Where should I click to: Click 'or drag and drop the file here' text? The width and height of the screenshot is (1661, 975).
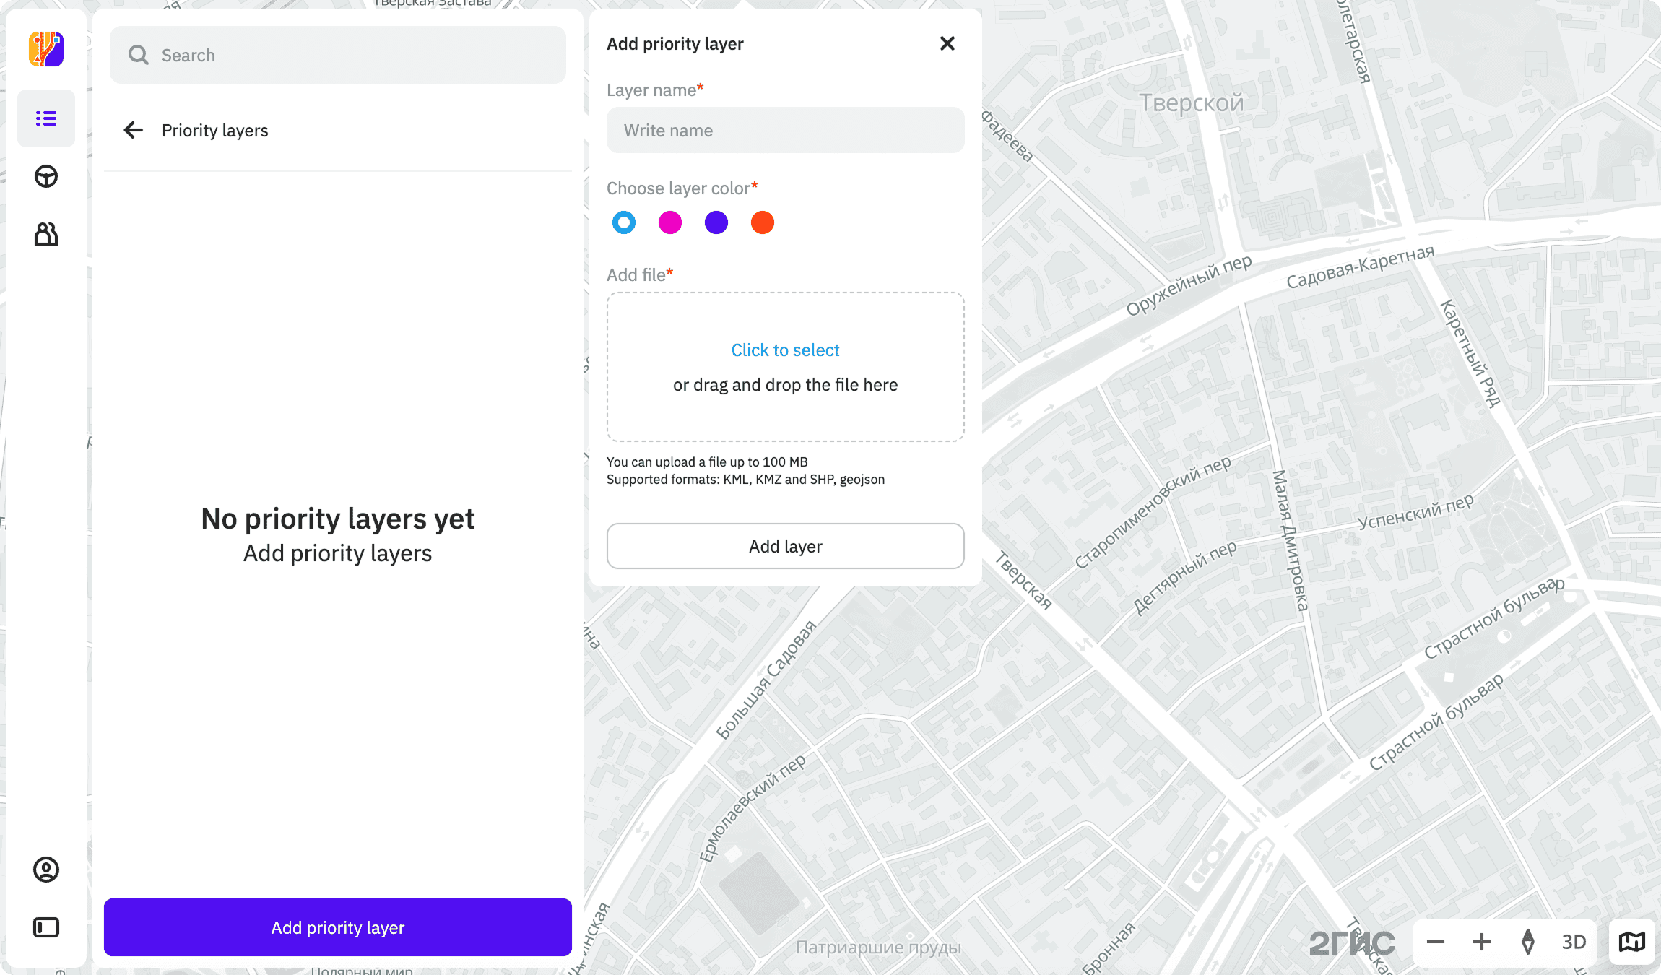tap(786, 384)
